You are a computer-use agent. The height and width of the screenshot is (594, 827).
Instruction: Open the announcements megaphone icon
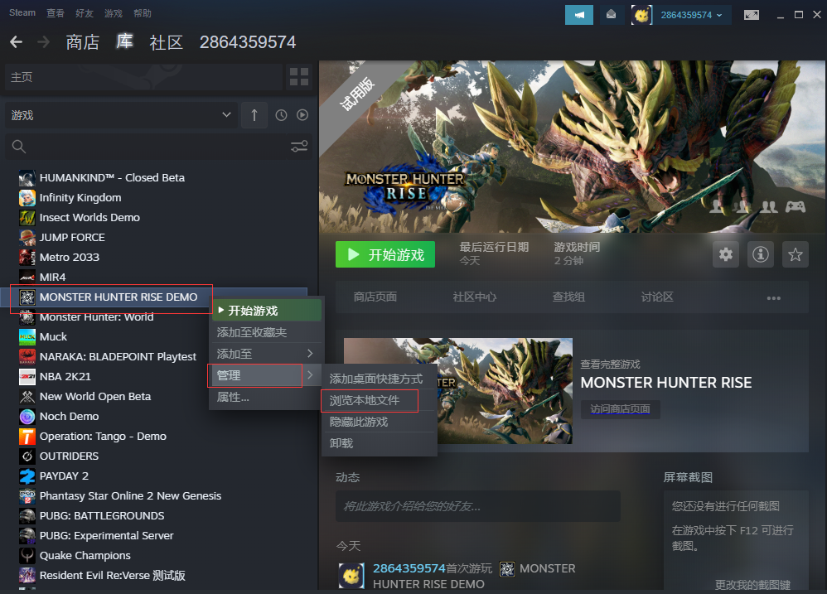coord(578,15)
